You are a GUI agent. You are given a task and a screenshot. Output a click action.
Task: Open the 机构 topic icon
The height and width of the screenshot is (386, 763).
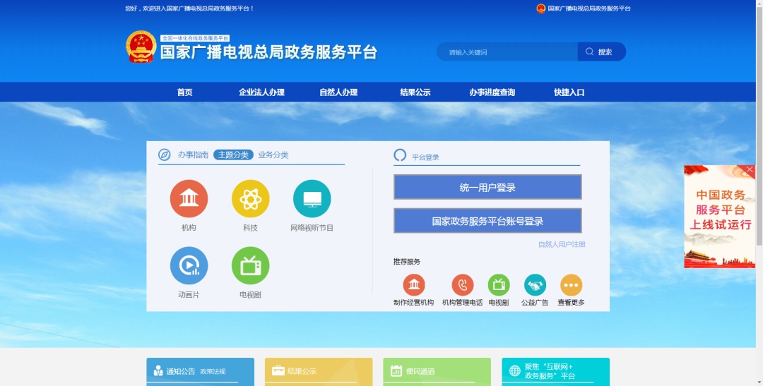(189, 198)
